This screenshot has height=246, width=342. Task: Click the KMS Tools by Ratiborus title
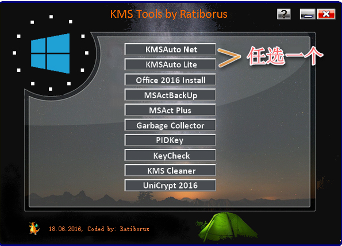pos(169,14)
